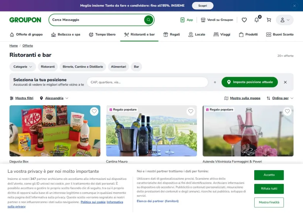This screenshot has height=213, width=303.
Task: Click the Groupon logo
Action: [25, 20]
